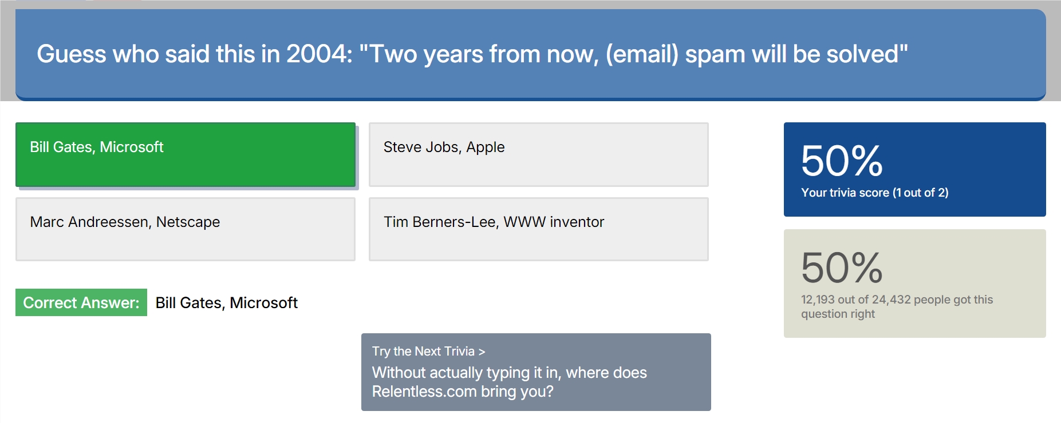Screen dimensions: 1061x423
Task: Click the word Netscape in the answer options
Action: [x=188, y=222]
